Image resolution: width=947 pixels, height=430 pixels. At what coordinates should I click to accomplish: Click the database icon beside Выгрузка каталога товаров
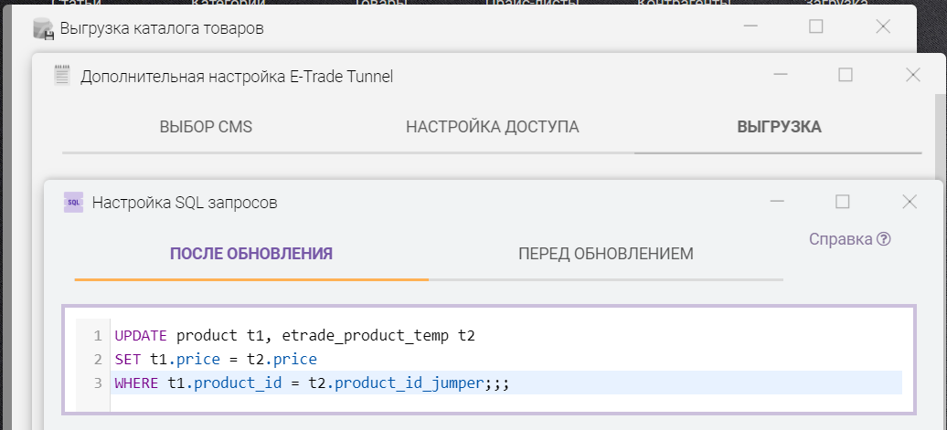tap(43, 28)
